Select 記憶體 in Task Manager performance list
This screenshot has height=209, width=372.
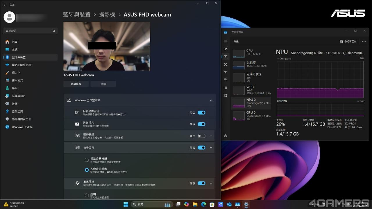[x=251, y=65]
